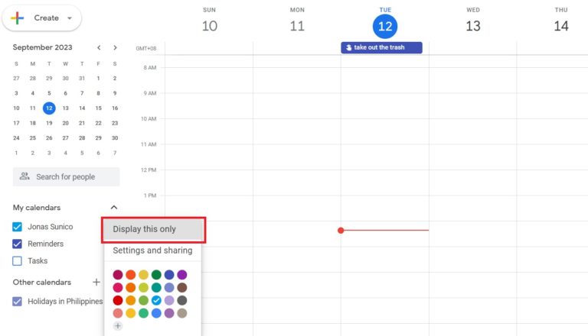Open the Create button dropdown arrow
588x336 pixels.
pos(70,18)
